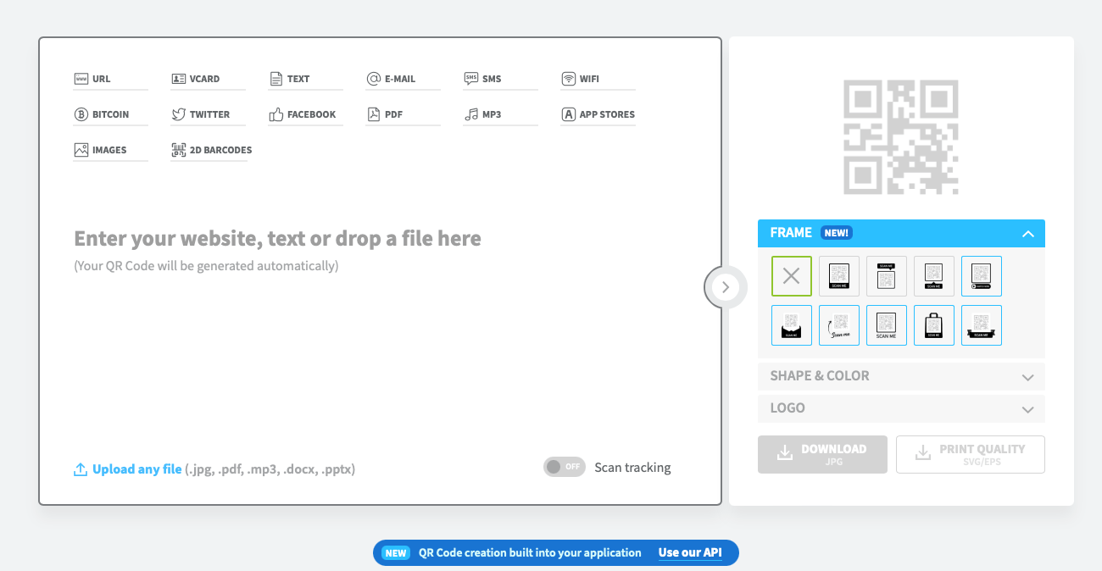Click the round arrow between panels

coord(725,287)
